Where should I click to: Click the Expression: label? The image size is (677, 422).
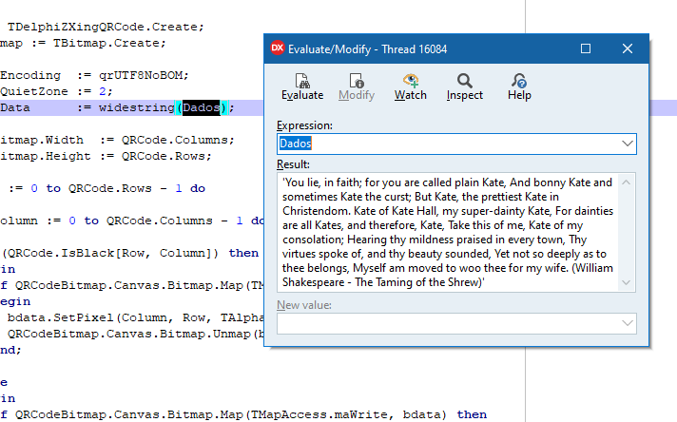point(305,125)
